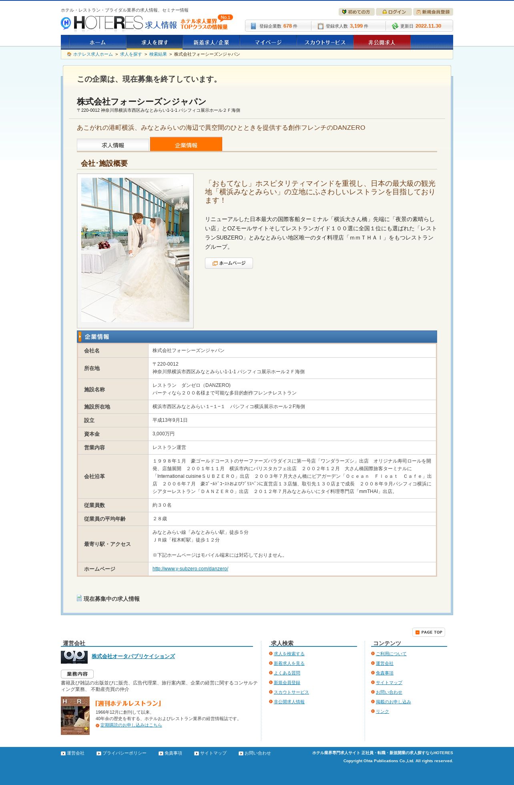Click the 週刊ホテルレストラン heading text

point(128,703)
